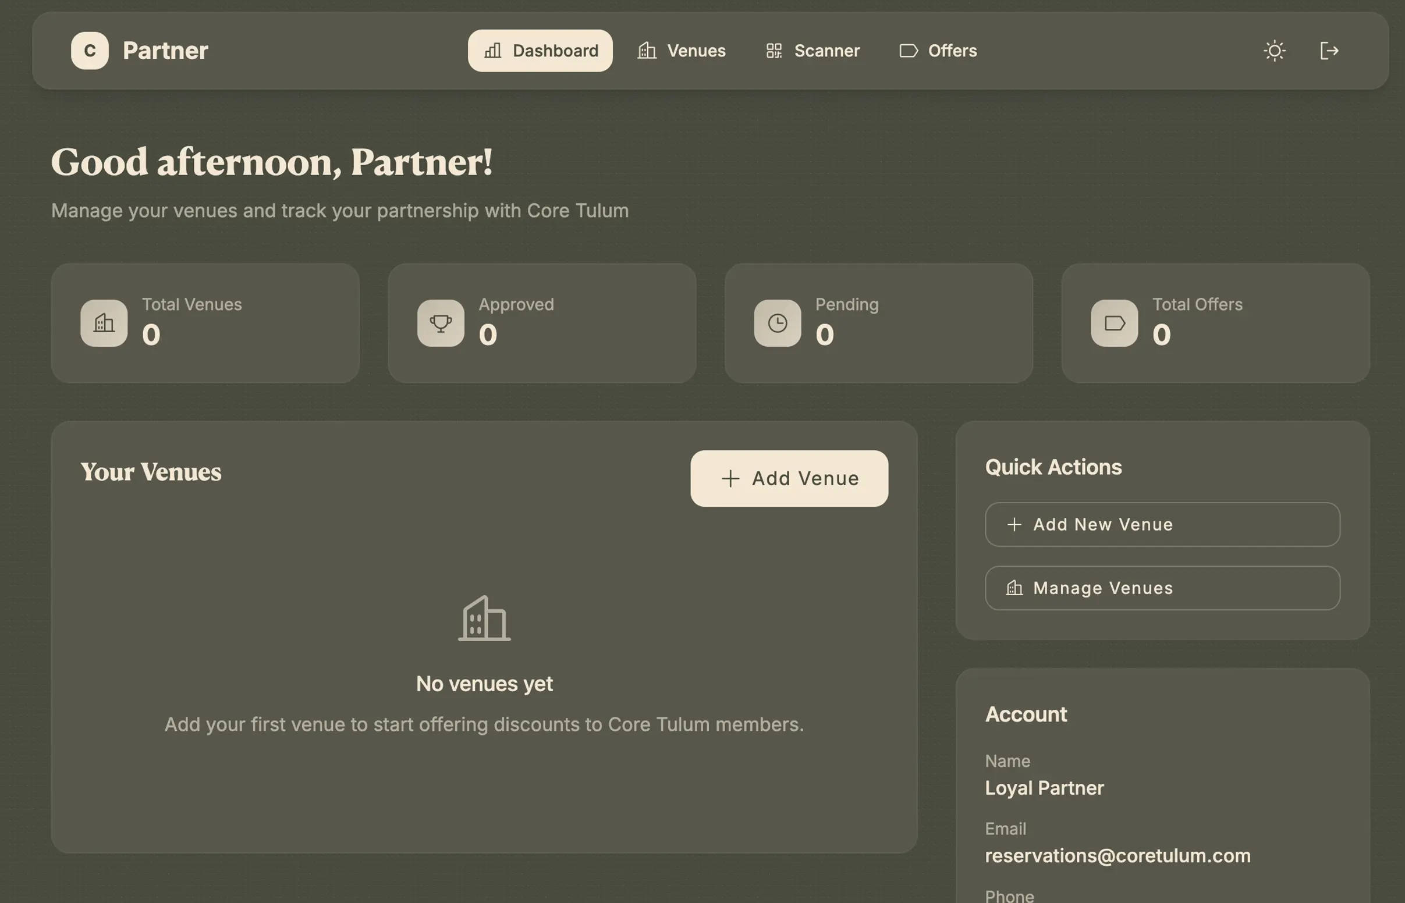Click the tag icon on Total Offers card
This screenshot has height=903, width=1405.
[1113, 322]
